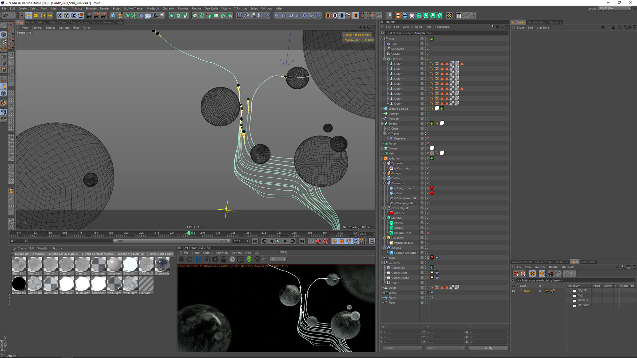Click the orange Octane Live Viewer icon
The width and height of the screenshot is (637, 358).
pyautogui.click(x=398, y=15)
